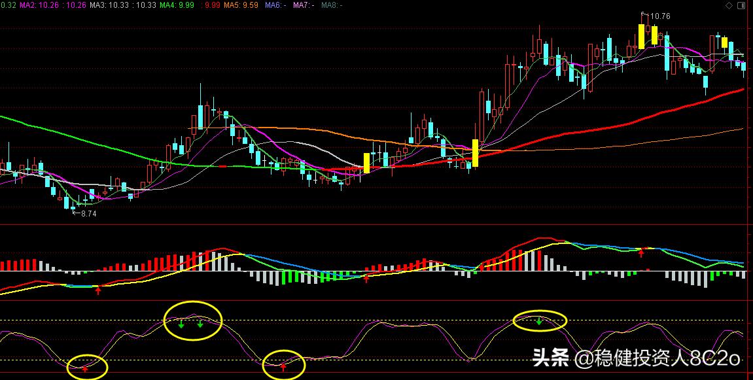Viewport: 753px width, 380px height.
Task: Click the green down-arrow sell signal in bottom oscillator
Action: (x=538, y=322)
